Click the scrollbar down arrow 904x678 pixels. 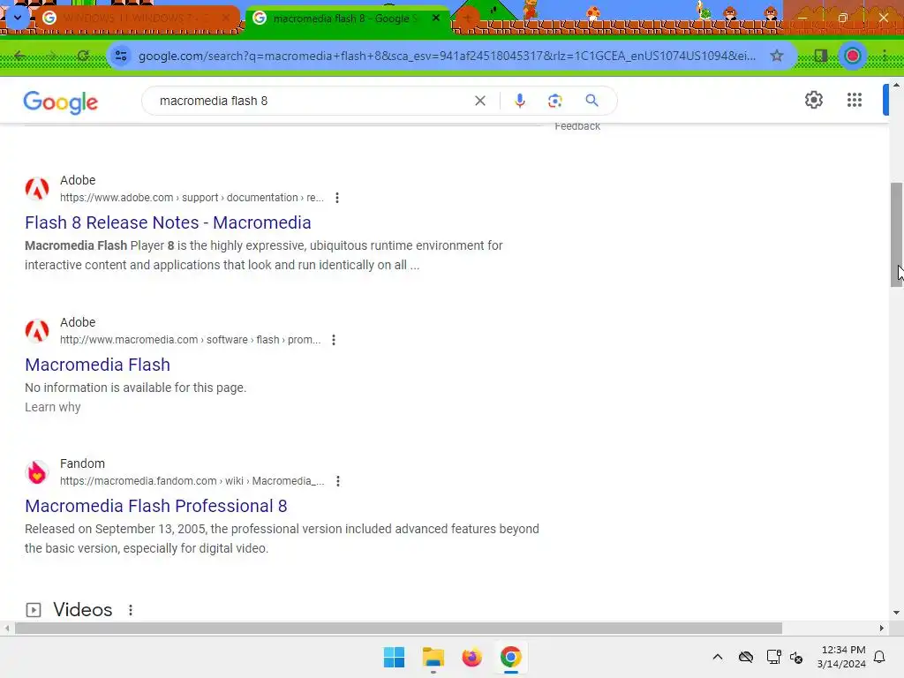coord(896,613)
